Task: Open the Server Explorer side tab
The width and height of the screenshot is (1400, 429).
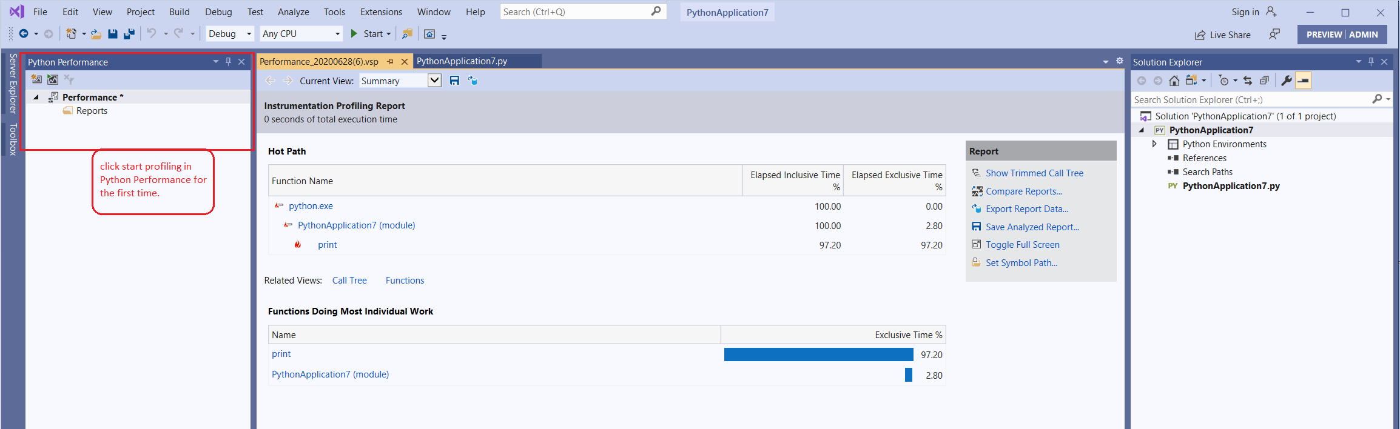Action: click(x=13, y=84)
